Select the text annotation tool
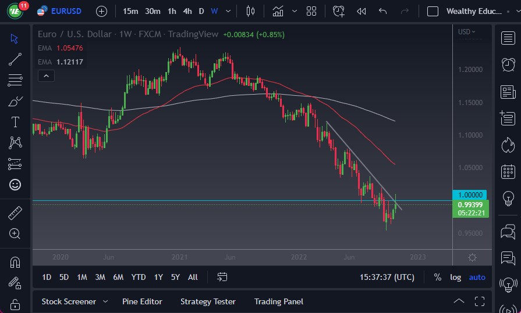This screenshot has height=313, width=521. 15,122
